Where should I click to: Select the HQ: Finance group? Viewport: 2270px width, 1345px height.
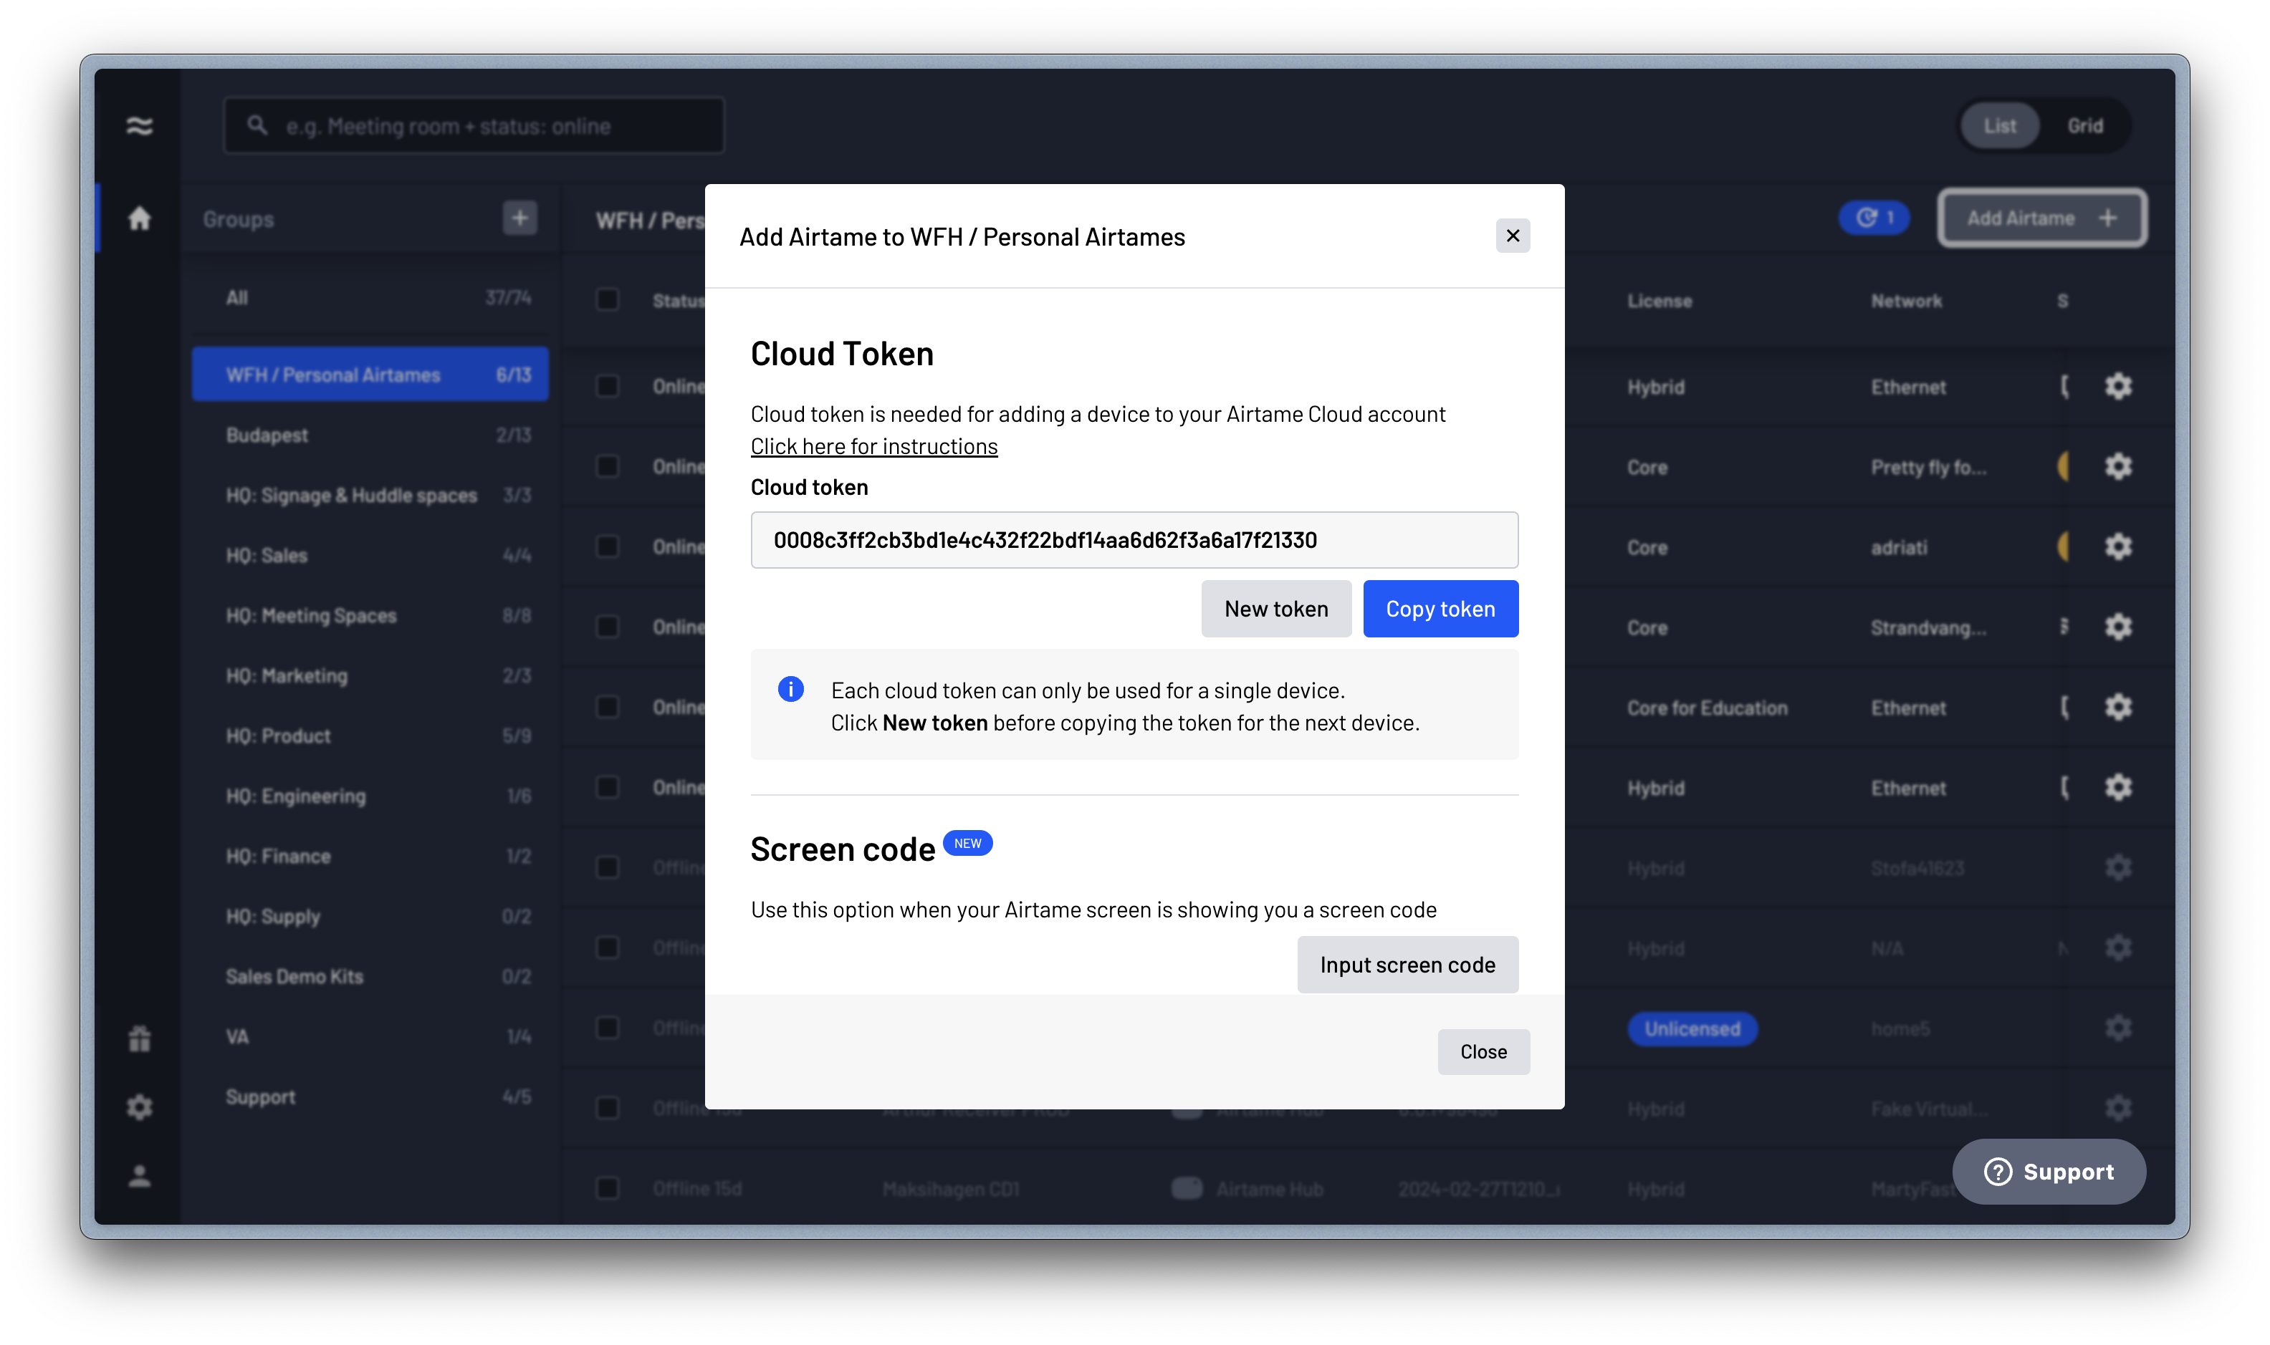point(370,856)
